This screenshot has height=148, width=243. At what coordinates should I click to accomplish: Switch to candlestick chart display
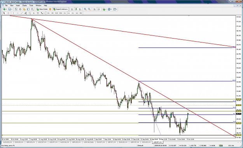pos(76,9)
